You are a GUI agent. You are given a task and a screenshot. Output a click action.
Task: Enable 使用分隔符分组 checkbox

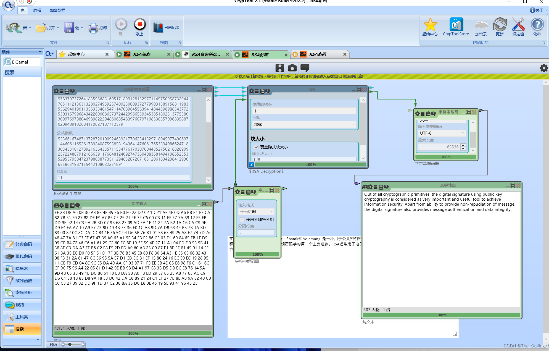click(242, 219)
